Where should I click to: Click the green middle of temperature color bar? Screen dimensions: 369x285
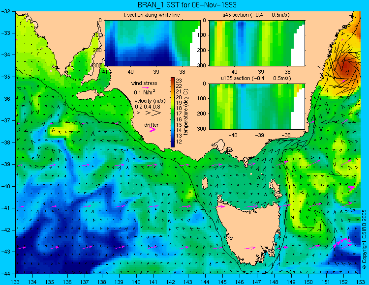coord(173,113)
